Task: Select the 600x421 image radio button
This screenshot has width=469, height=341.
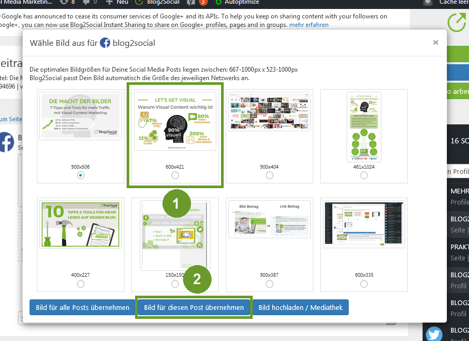Action: 175,175
